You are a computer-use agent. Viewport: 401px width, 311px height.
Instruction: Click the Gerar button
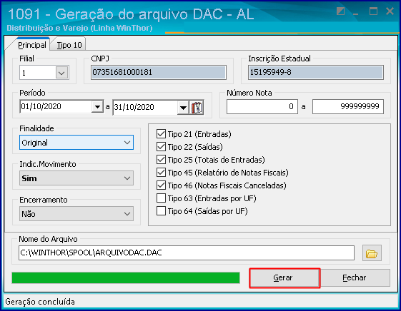point(284,278)
